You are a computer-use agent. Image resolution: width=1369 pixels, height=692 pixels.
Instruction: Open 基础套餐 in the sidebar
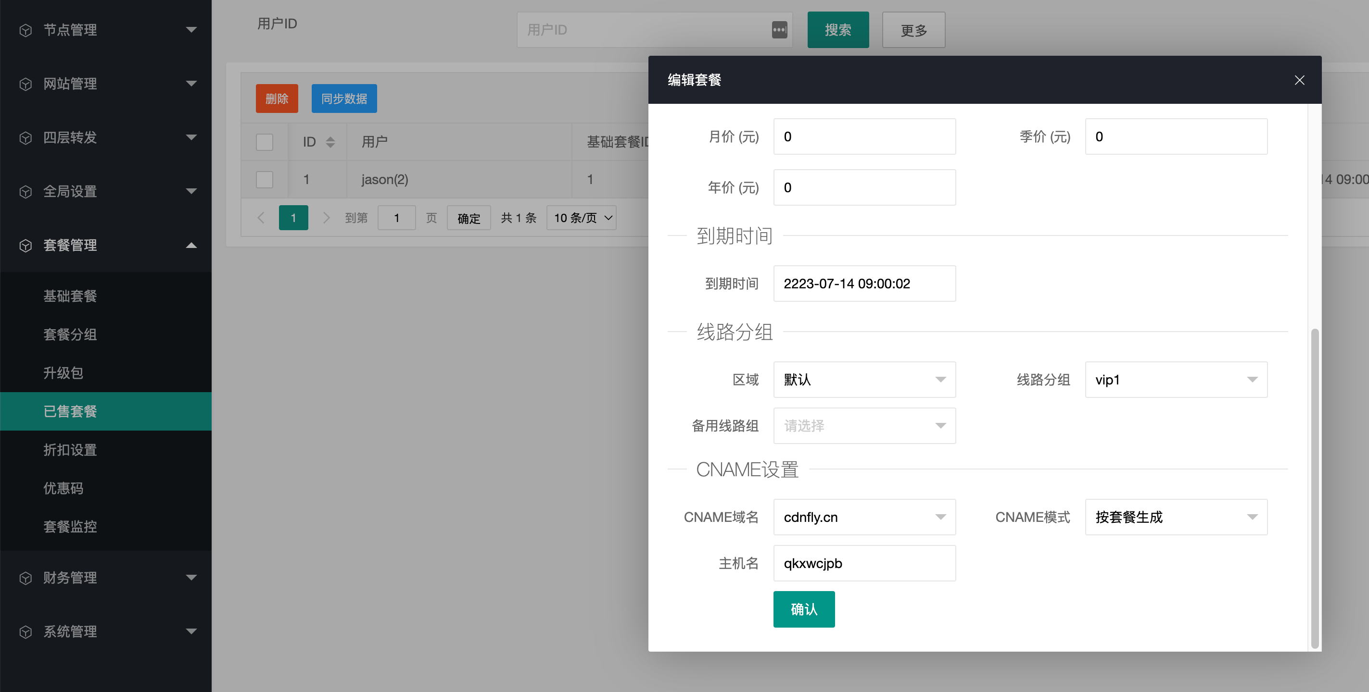point(106,297)
